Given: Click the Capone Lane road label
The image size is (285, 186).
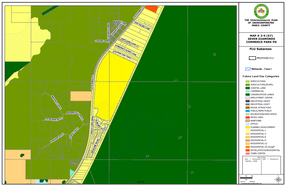Looking at the screenshot, I should pyautogui.click(x=102, y=41).
